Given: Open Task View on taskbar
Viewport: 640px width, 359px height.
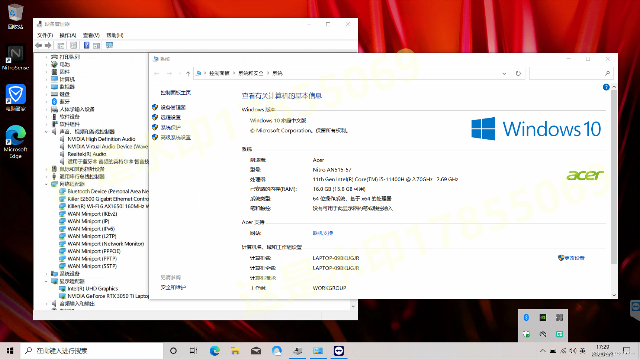Looking at the screenshot, I should click(x=193, y=351).
